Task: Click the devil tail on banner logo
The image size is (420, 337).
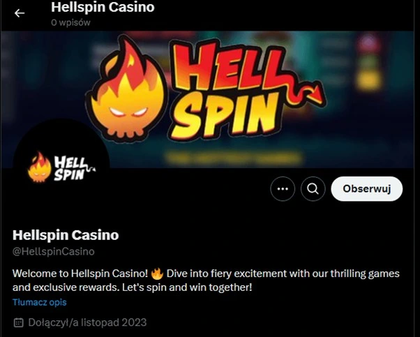Action: (306, 90)
